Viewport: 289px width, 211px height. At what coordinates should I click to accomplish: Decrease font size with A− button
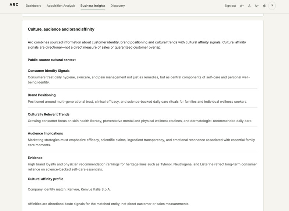tap(242, 6)
